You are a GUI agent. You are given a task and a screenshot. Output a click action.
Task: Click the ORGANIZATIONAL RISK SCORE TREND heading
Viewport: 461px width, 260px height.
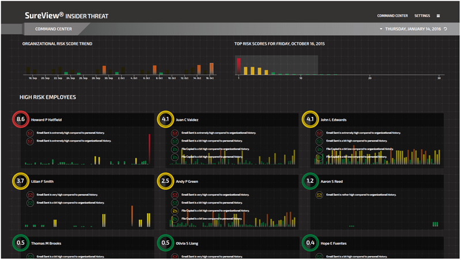click(x=57, y=44)
